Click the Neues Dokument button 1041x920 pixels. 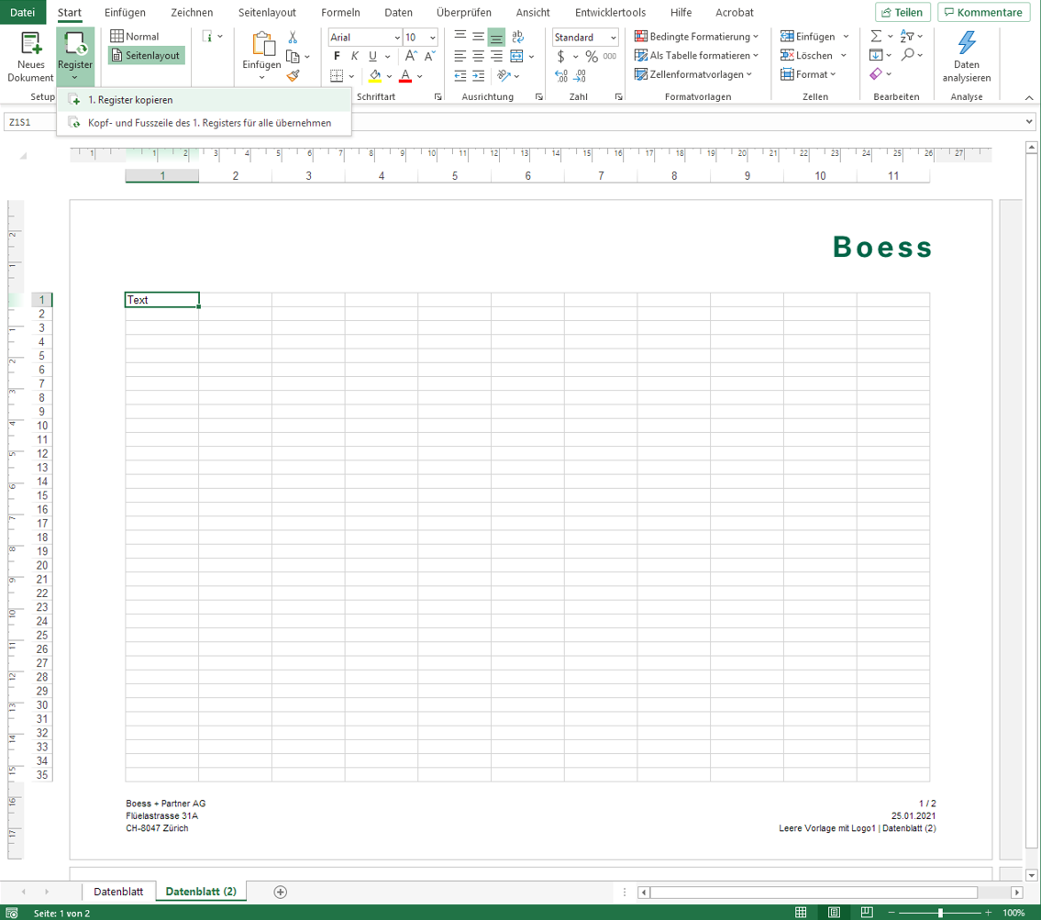click(x=30, y=57)
